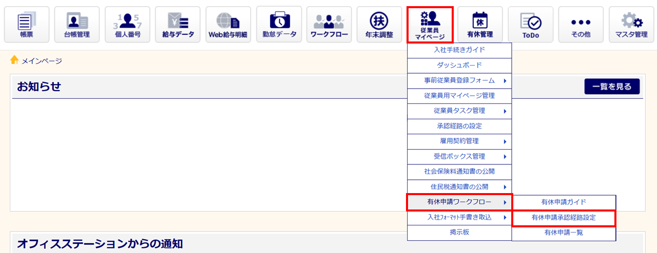Open 社会保険料通知書の公開 menu item
Image resolution: width=657 pixels, height=253 pixels.
pos(459,172)
